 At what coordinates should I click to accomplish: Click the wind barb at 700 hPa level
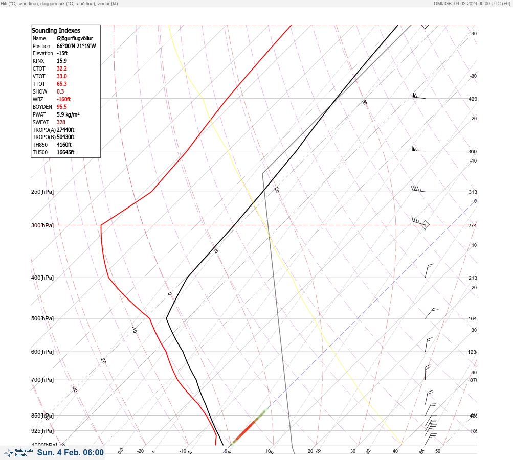pyautogui.click(x=428, y=373)
